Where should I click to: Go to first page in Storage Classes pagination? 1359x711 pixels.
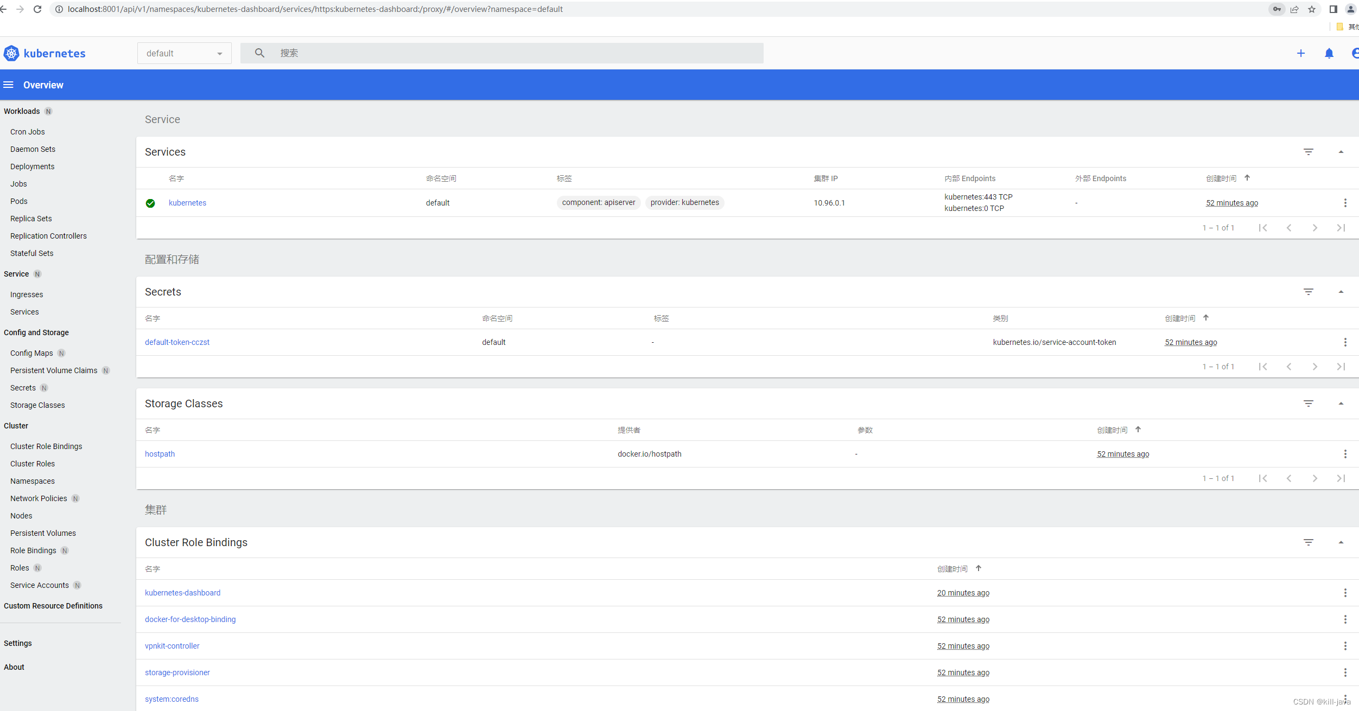(x=1263, y=478)
